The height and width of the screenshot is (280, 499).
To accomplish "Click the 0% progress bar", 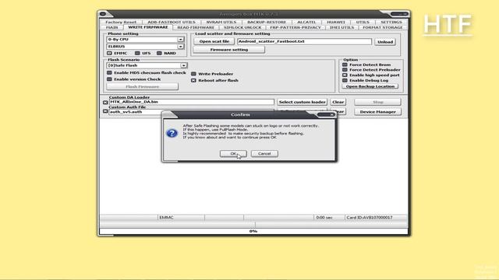I will [x=253, y=232].
